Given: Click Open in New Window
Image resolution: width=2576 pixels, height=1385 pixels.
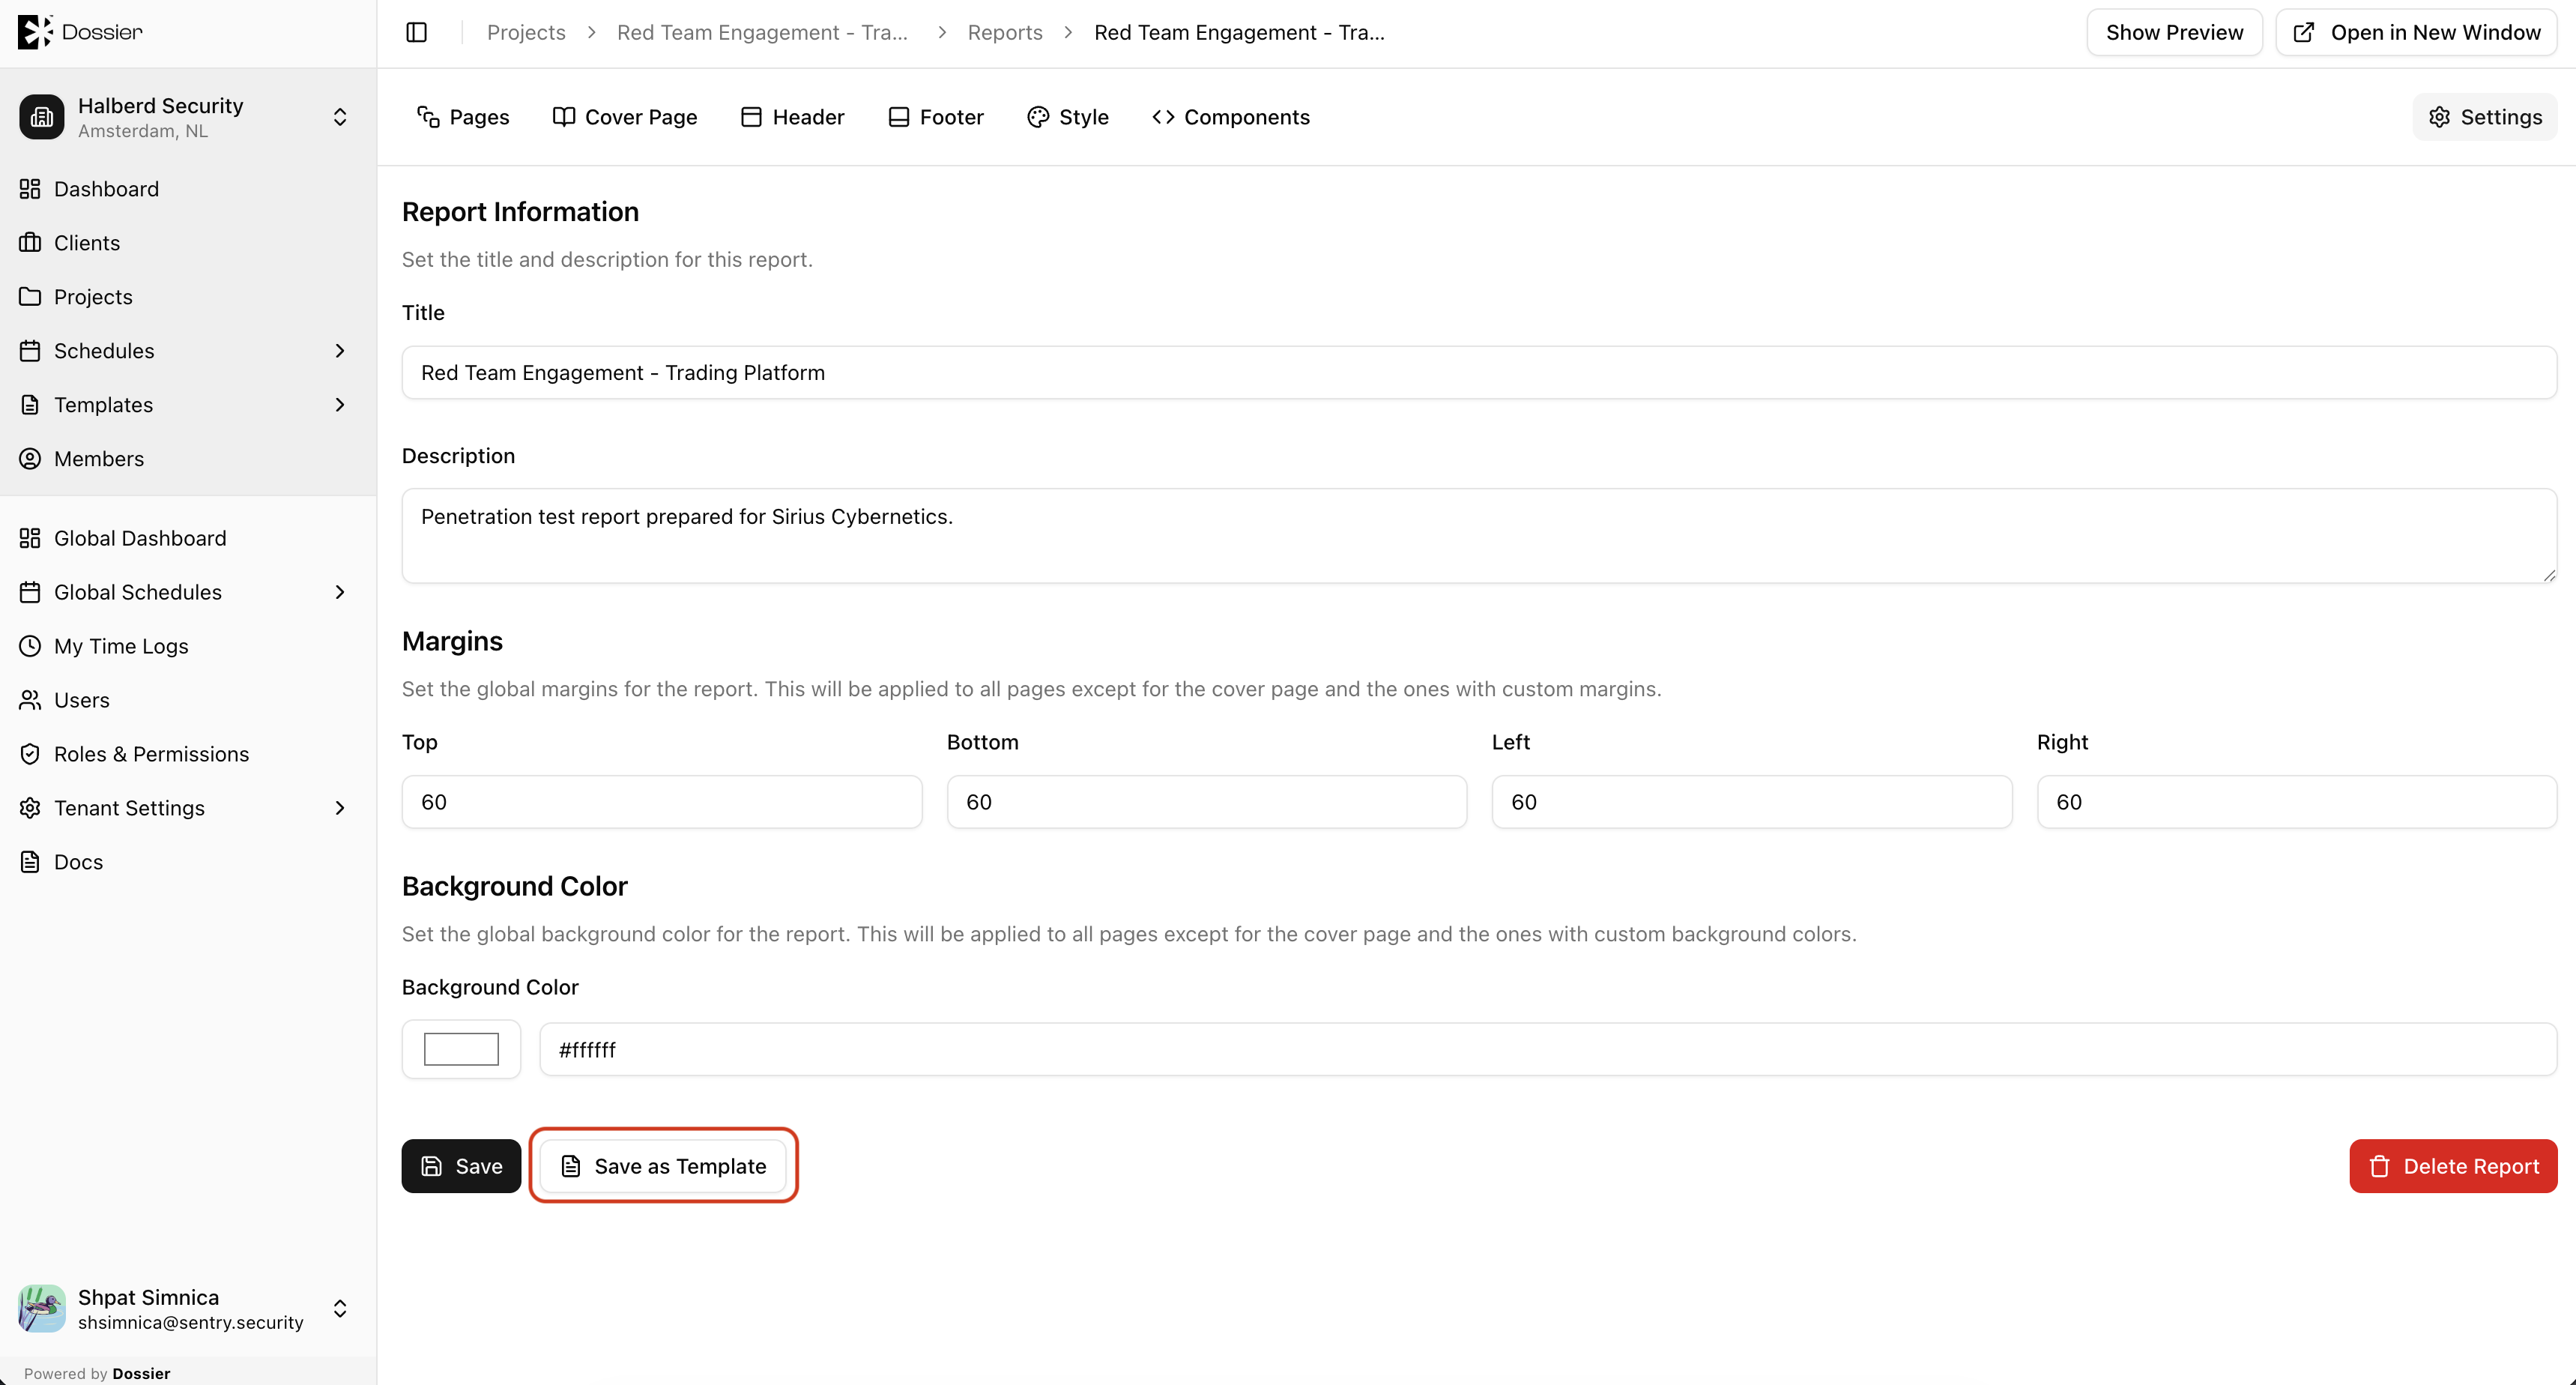Looking at the screenshot, I should coord(2416,32).
